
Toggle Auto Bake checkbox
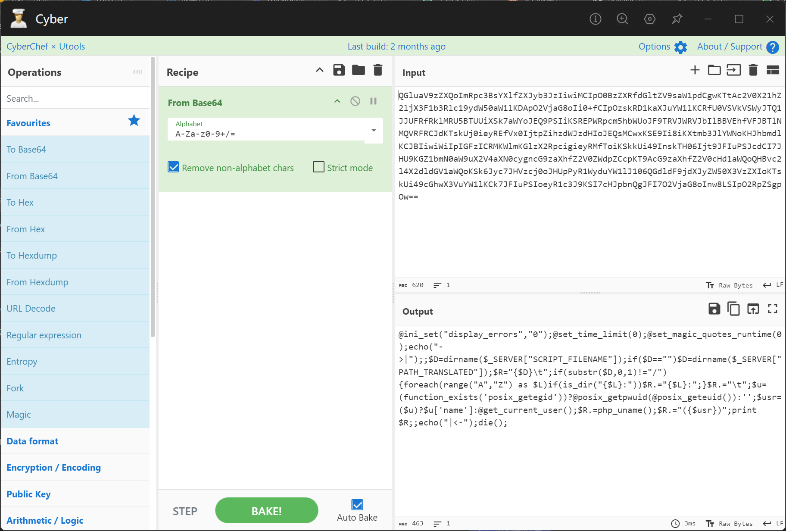pos(357,505)
